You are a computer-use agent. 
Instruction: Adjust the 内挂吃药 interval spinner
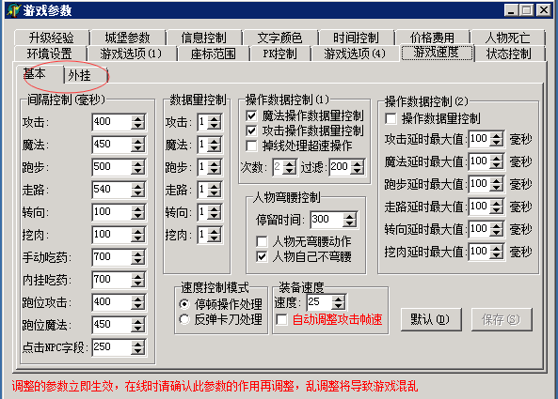(x=137, y=280)
